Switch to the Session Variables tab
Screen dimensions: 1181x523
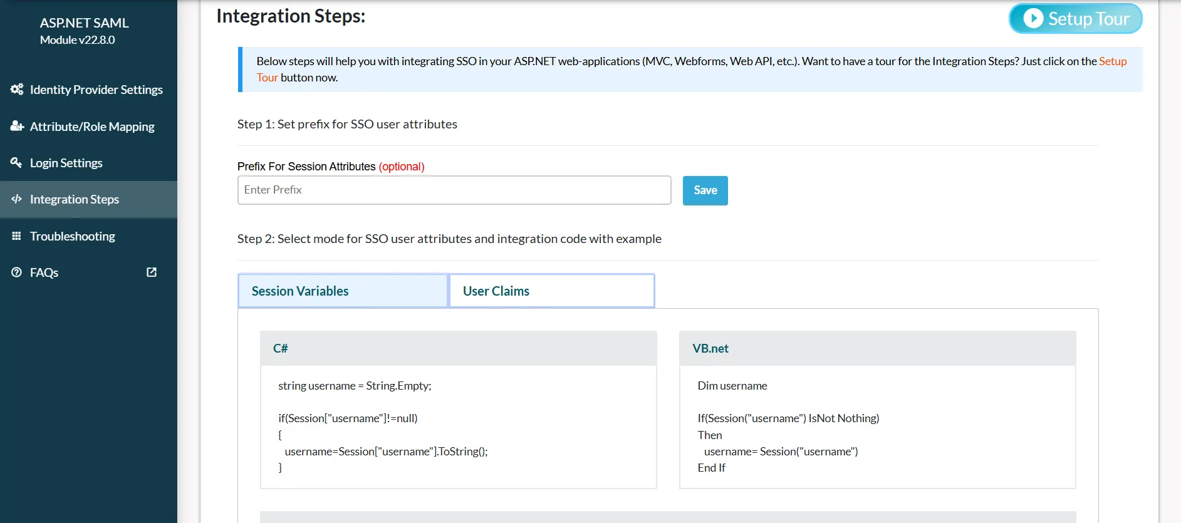343,291
